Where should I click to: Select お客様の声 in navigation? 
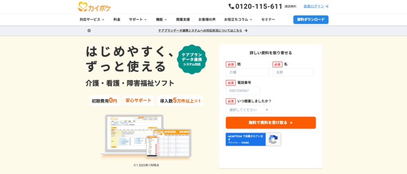point(207,19)
